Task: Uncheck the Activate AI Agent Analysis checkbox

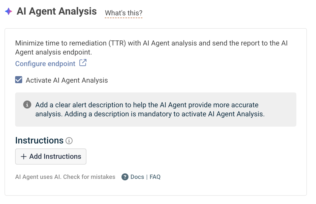Action: click(19, 80)
